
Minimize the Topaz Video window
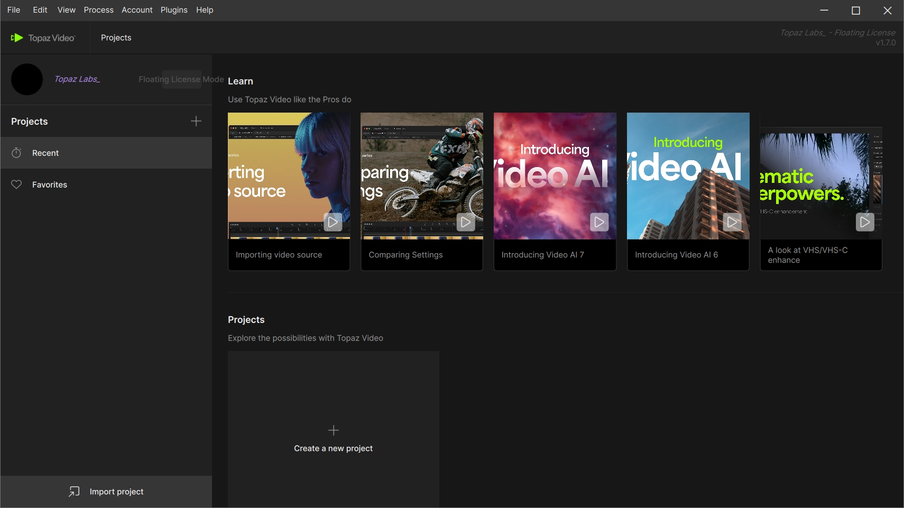[x=824, y=10]
